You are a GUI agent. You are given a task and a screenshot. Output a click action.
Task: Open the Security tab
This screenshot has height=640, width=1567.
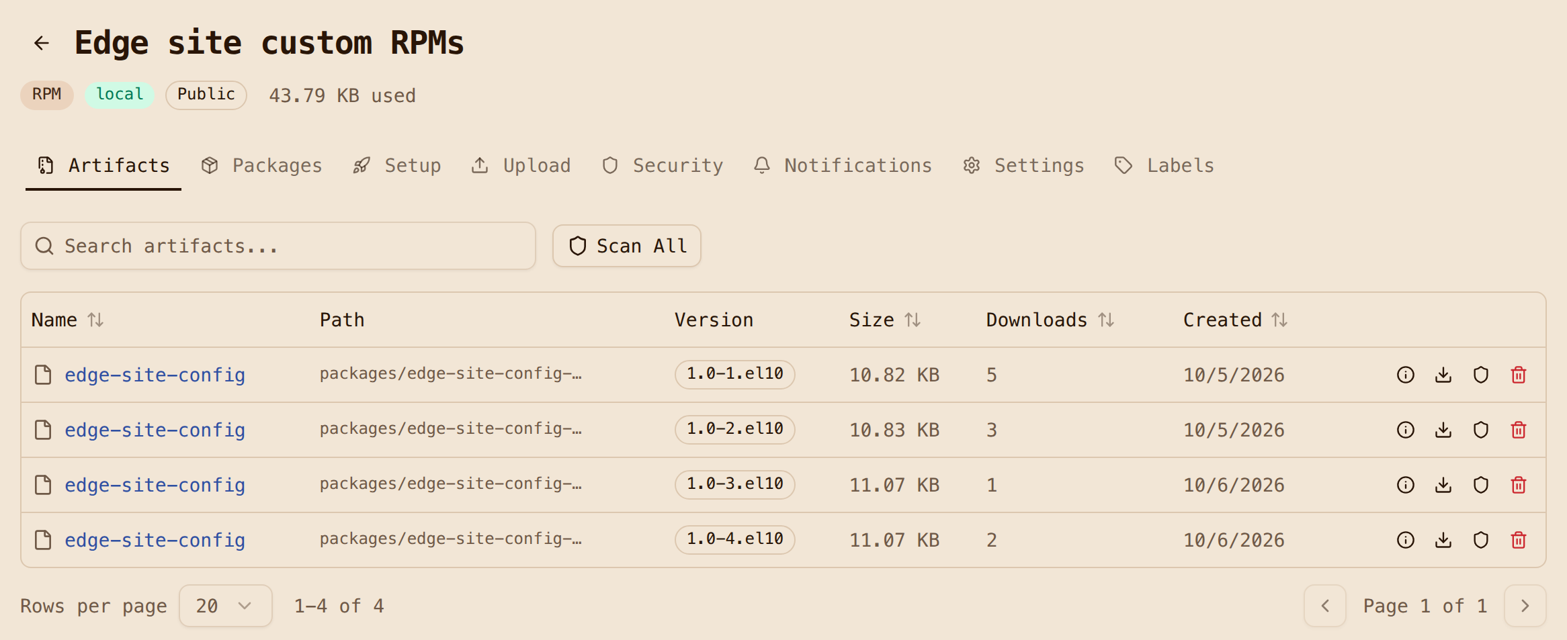click(x=663, y=166)
